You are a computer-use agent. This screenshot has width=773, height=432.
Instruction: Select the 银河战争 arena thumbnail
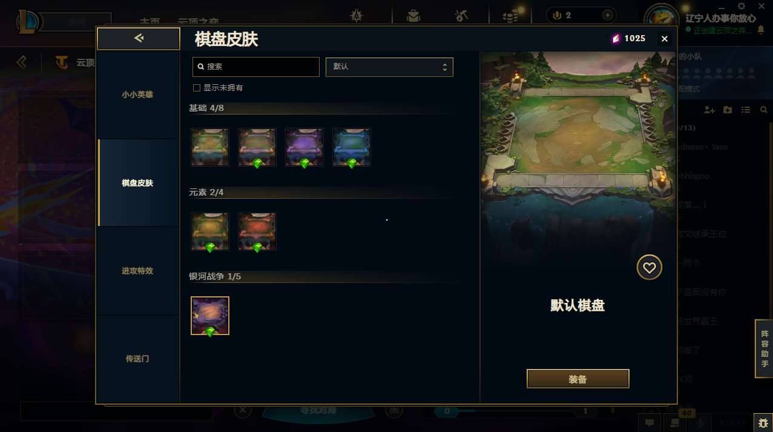point(210,316)
